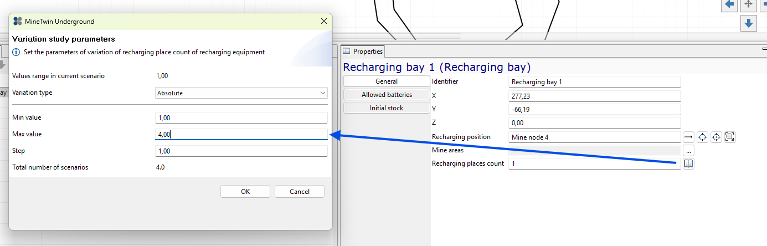
Task: Select the General section tab
Action: pyautogui.click(x=387, y=81)
